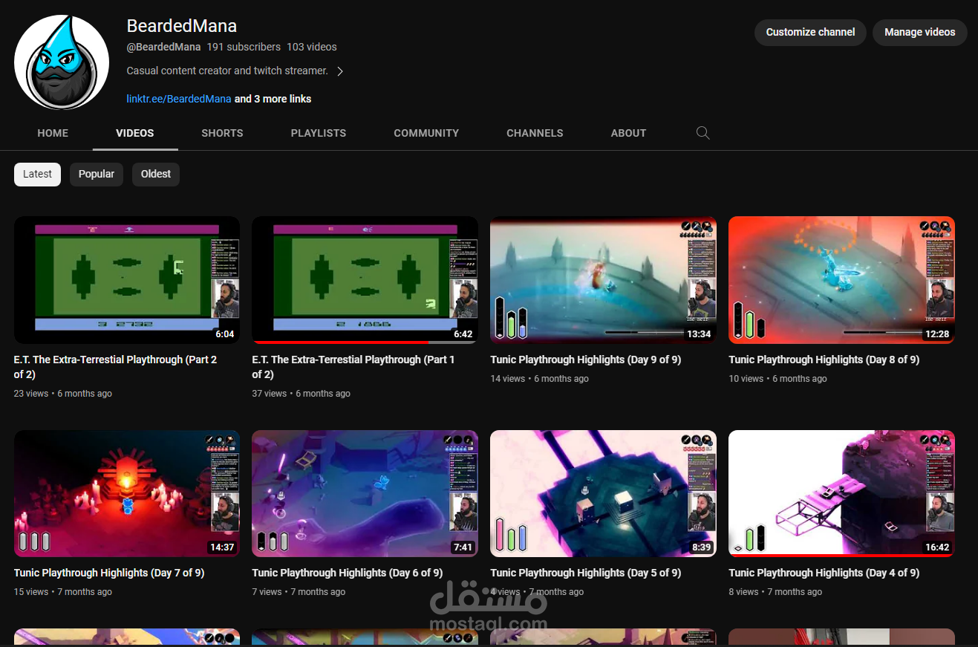This screenshot has width=978, height=647.
Task: Click the 13:34 duration badge
Action: click(699, 334)
